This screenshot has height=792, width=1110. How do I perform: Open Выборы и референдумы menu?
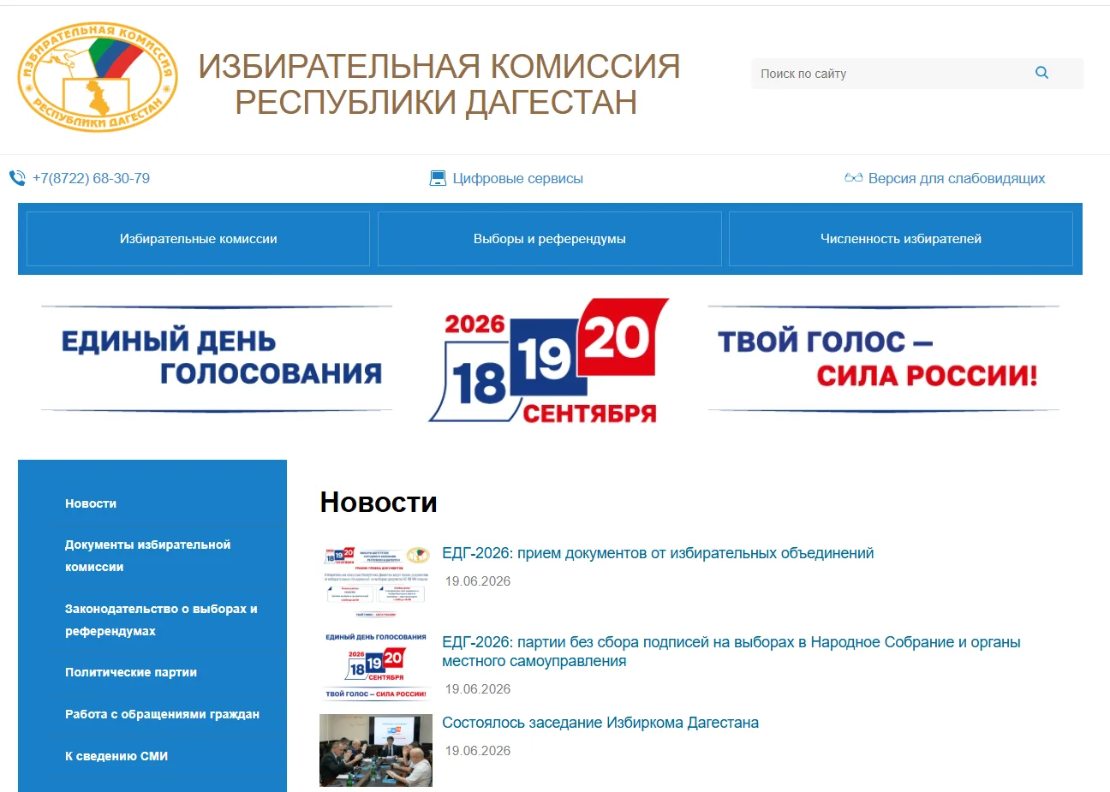(x=549, y=239)
